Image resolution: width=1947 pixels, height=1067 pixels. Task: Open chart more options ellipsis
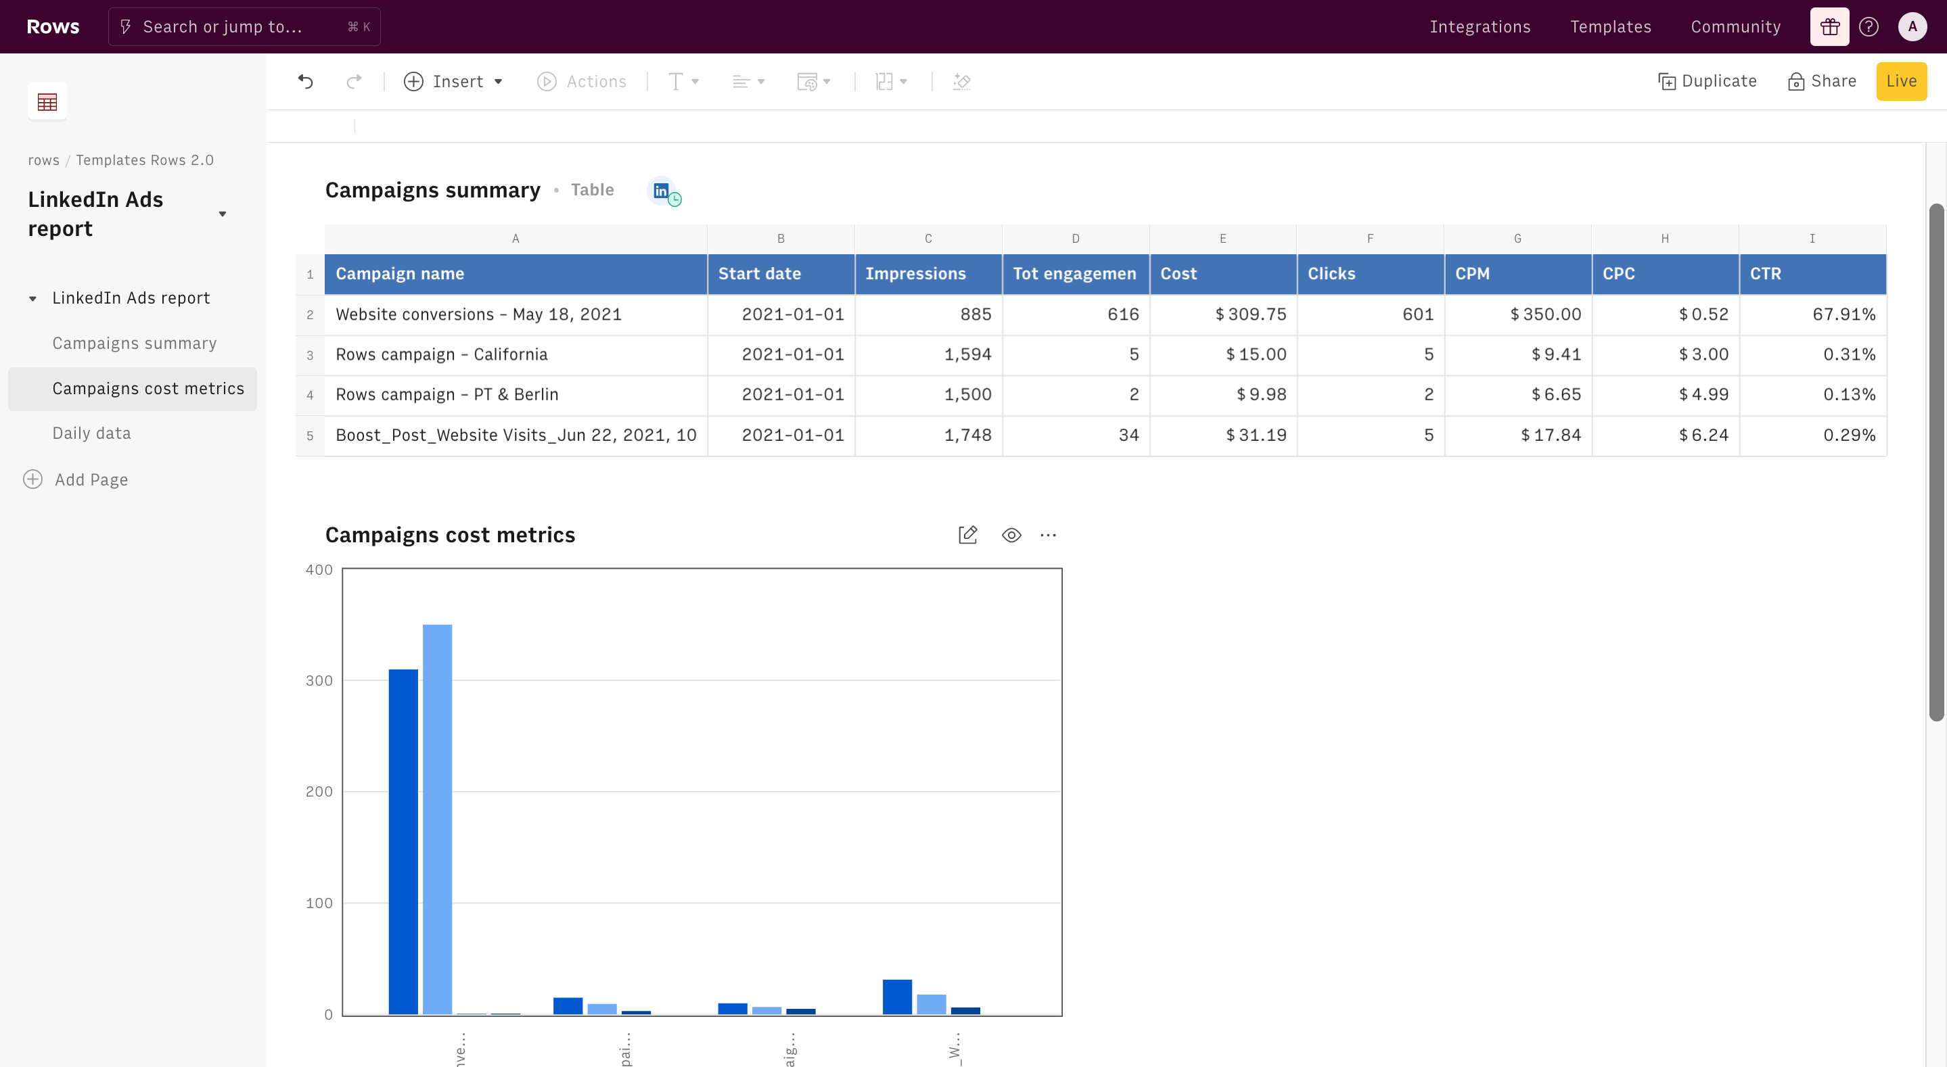1047,535
